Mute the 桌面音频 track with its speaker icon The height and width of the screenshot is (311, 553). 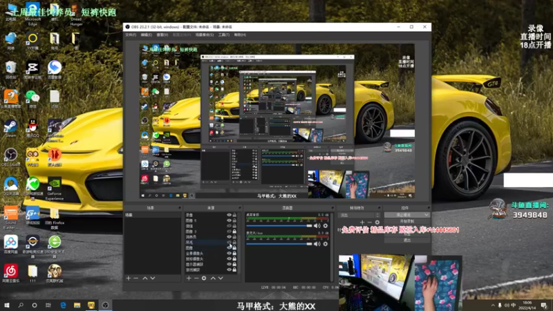tap(317, 226)
